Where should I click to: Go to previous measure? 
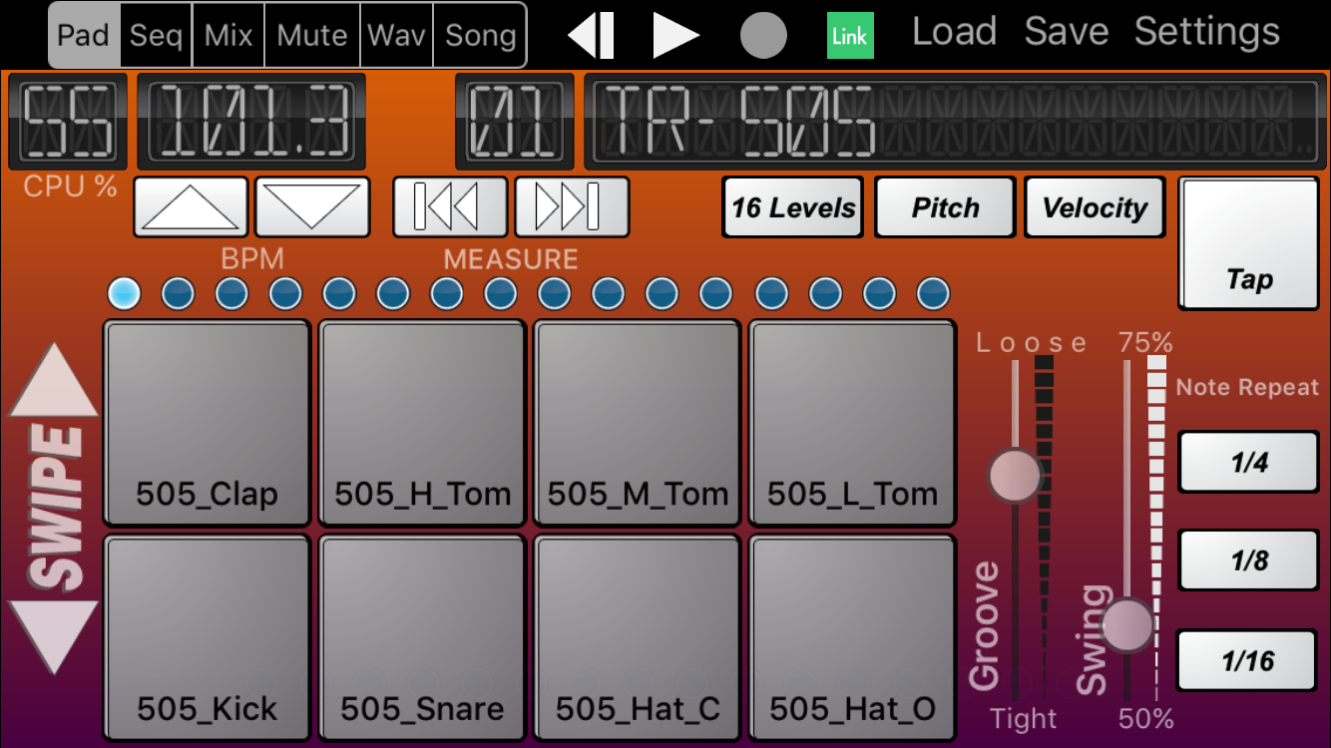(x=450, y=206)
